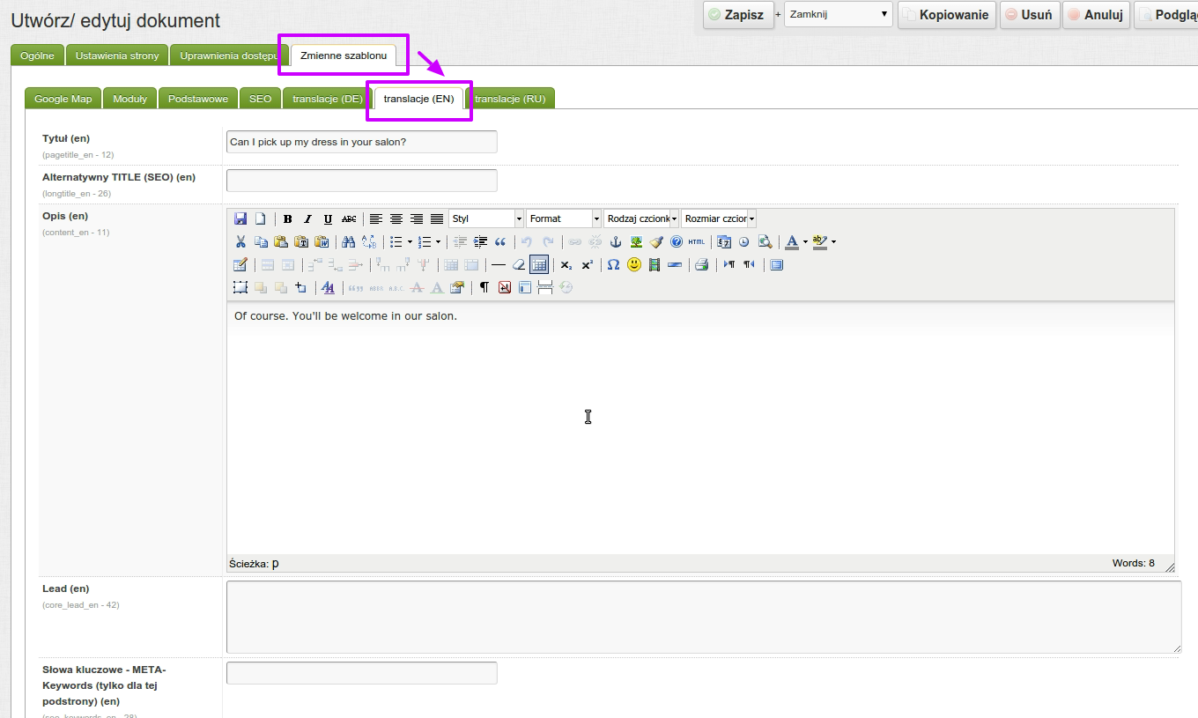This screenshot has height=718, width=1198.
Task: Click the Insert new layer icon
Action: (240, 287)
